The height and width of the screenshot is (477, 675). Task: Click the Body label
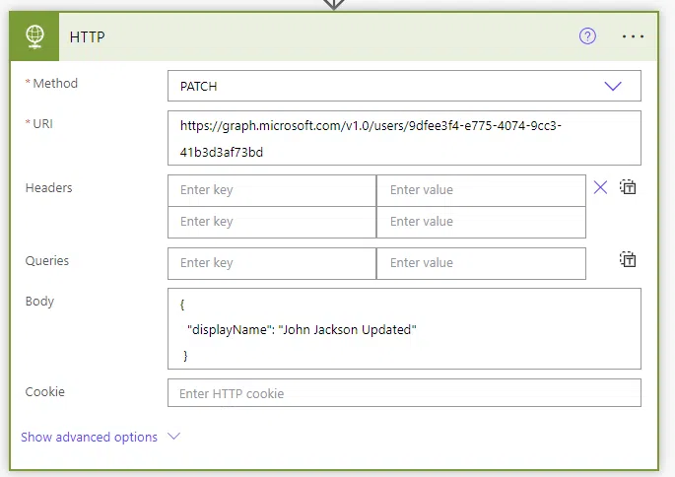click(39, 301)
